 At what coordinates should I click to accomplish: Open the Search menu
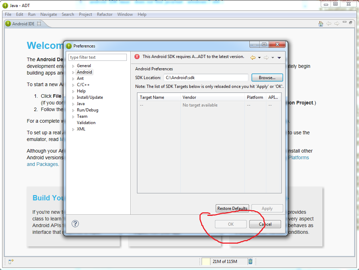pyautogui.click(x=68, y=14)
